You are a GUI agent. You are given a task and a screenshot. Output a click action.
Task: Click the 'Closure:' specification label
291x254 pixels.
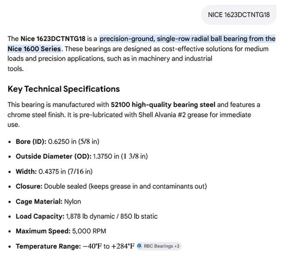click(x=29, y=186)
